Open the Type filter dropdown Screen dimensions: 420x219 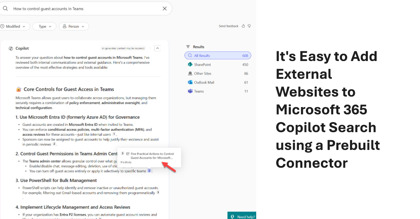click(44, 26)
